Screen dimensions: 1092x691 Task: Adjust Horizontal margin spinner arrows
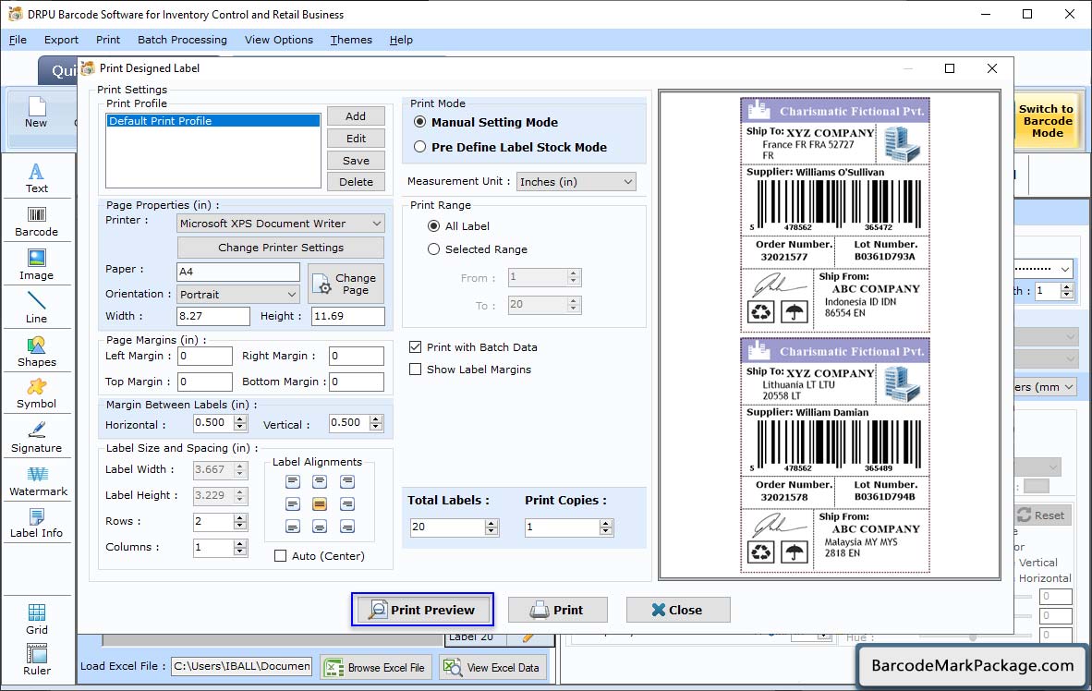240,423
